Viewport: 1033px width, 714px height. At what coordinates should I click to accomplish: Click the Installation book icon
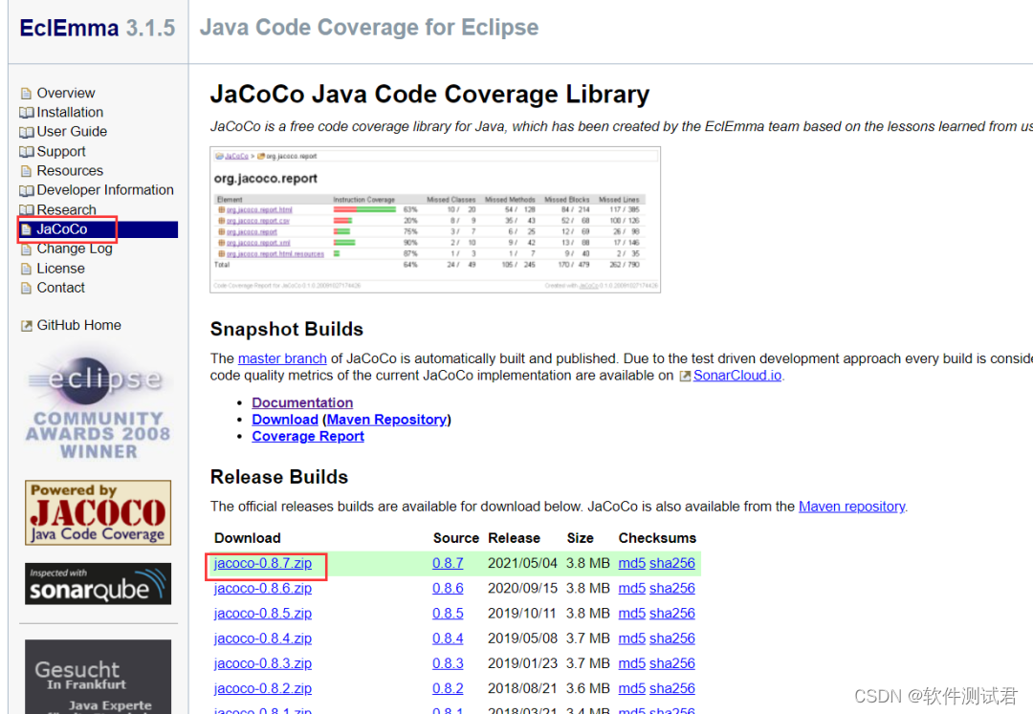coord(27,113)
